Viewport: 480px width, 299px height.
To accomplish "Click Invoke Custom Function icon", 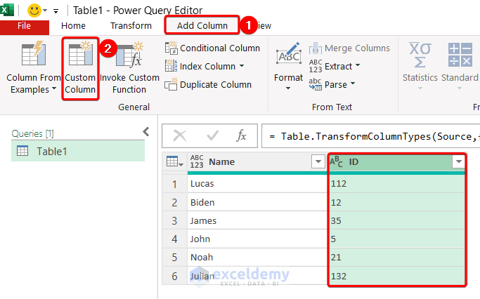I will [x=129, y=56].
